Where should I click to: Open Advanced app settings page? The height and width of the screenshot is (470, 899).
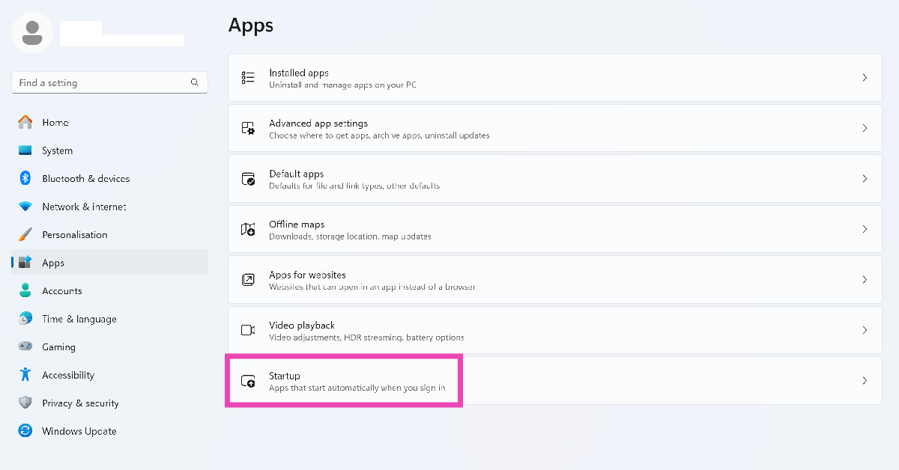[555, 128]
